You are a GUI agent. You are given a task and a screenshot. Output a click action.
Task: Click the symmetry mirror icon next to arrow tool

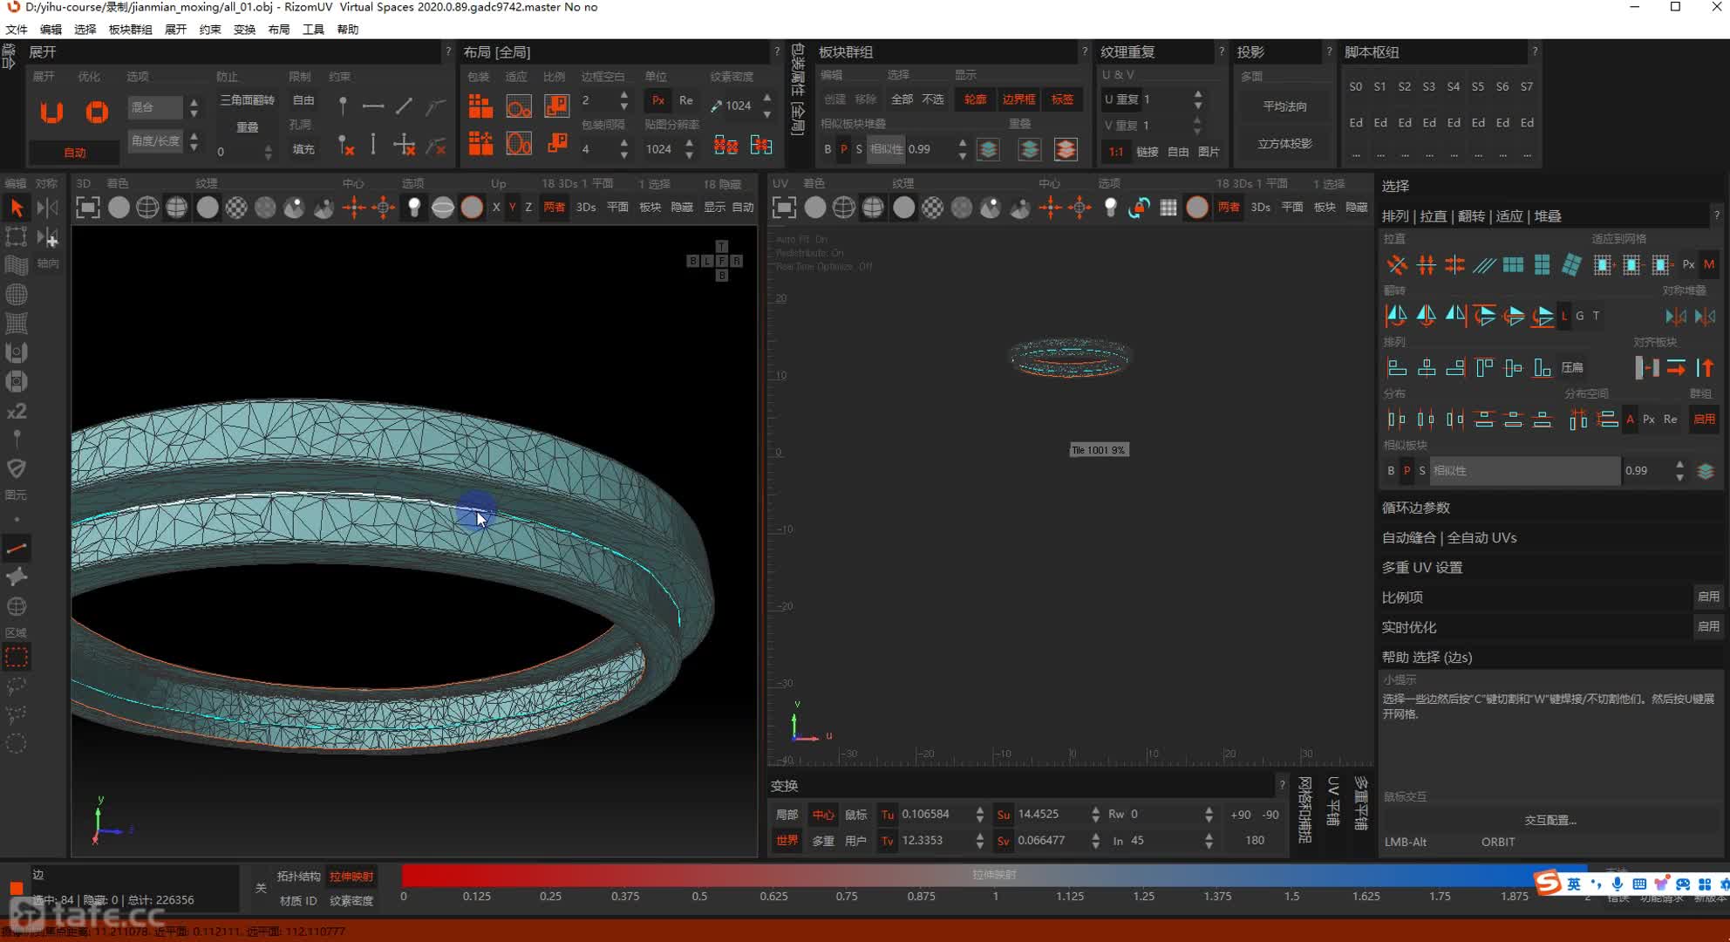(x=47, y=208)
